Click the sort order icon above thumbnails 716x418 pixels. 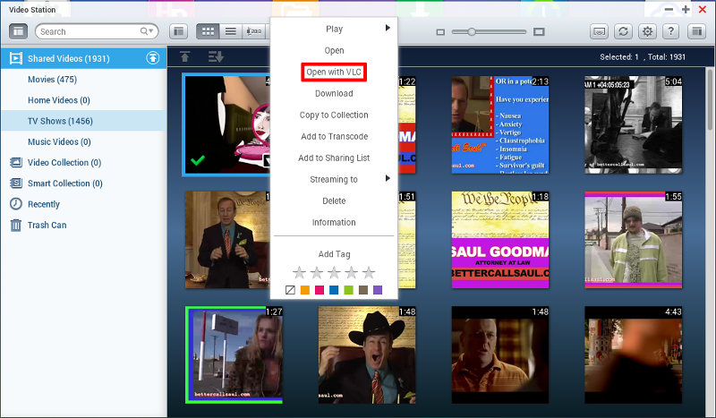pyautogui.click(x=216, y=57)
